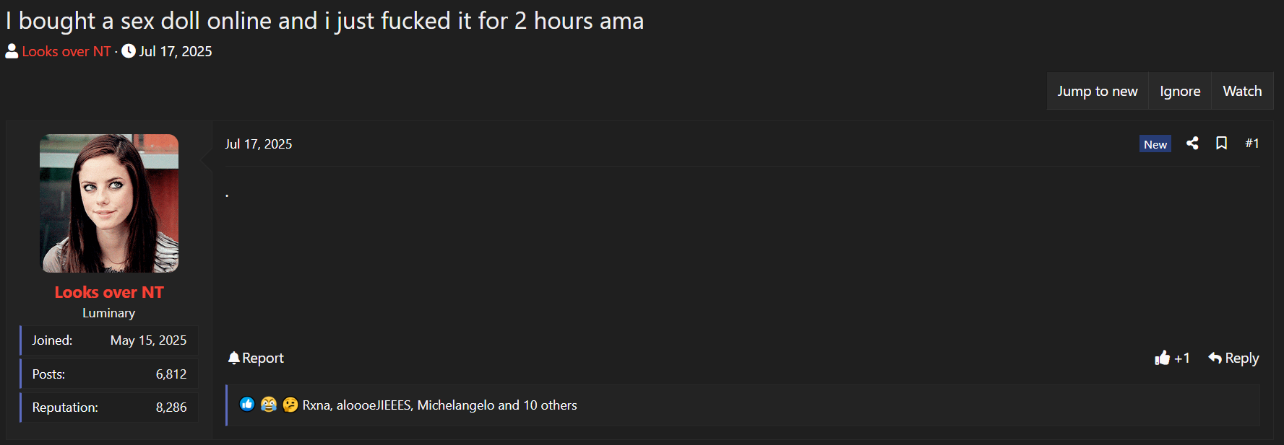
Task: Click the post date Jul 17, 2025 in post header
Action: [x=259, y=144]
